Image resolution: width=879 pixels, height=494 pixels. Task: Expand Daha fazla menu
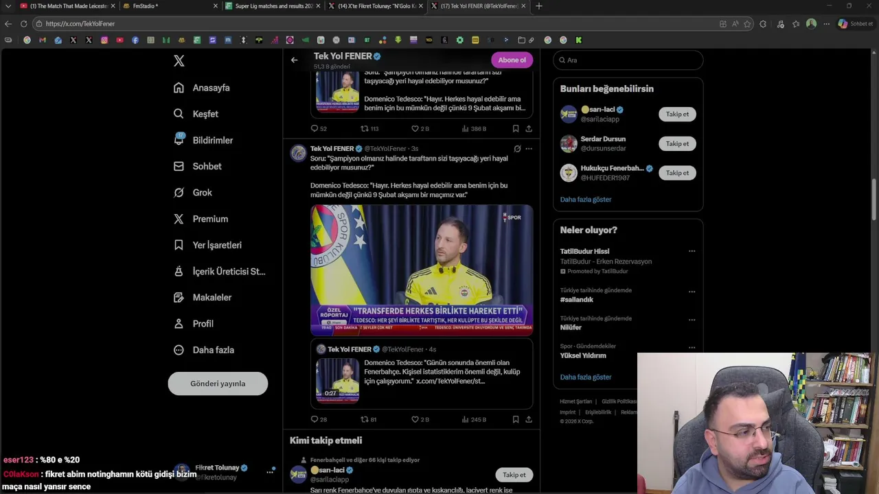click(204, 350)
